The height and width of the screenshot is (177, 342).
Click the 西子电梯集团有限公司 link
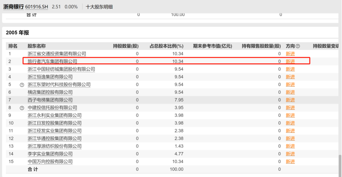(50, 100)
